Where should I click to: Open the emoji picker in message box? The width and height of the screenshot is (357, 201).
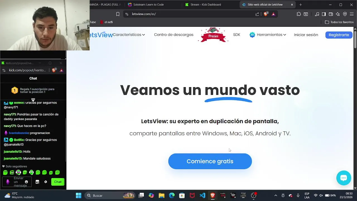coord(26,182)
